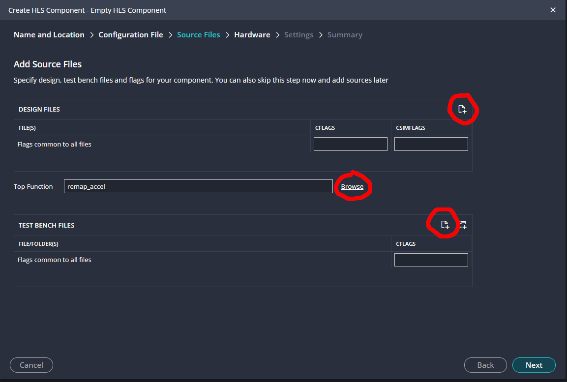567x382 pixels.
Task: Click the CSIMFLAGS input box
Action: tap(431, 144)
